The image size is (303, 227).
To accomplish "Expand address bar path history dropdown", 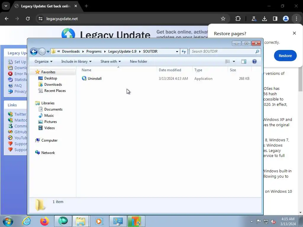I will (177, 51).
